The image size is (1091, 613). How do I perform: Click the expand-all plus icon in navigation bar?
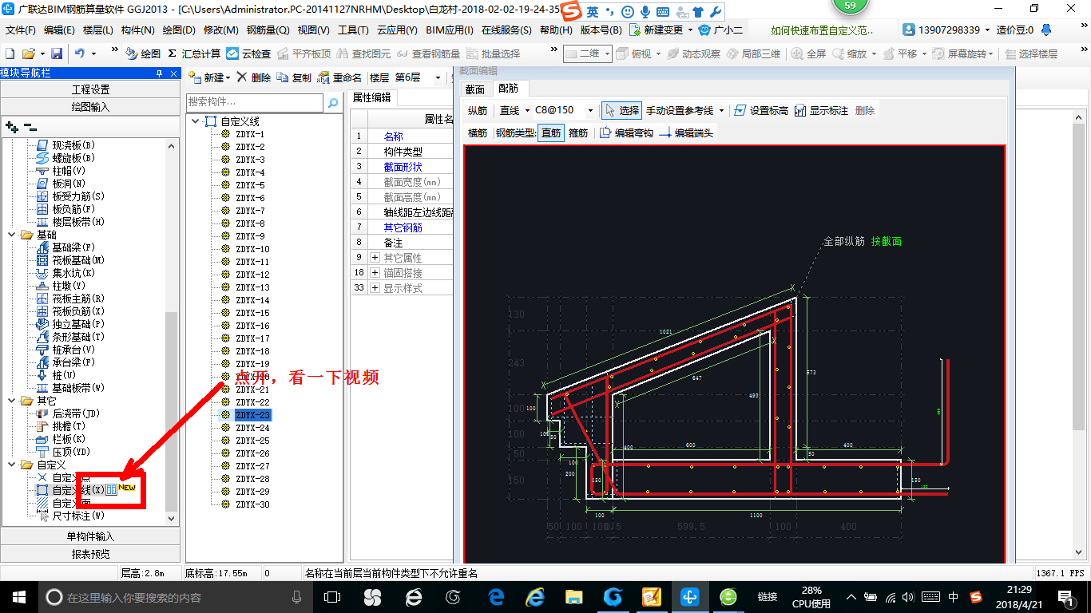[11, 127]
